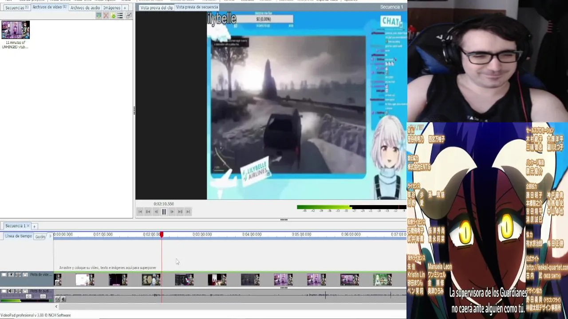Toggle audio track selection checkbox

[4, 291]
